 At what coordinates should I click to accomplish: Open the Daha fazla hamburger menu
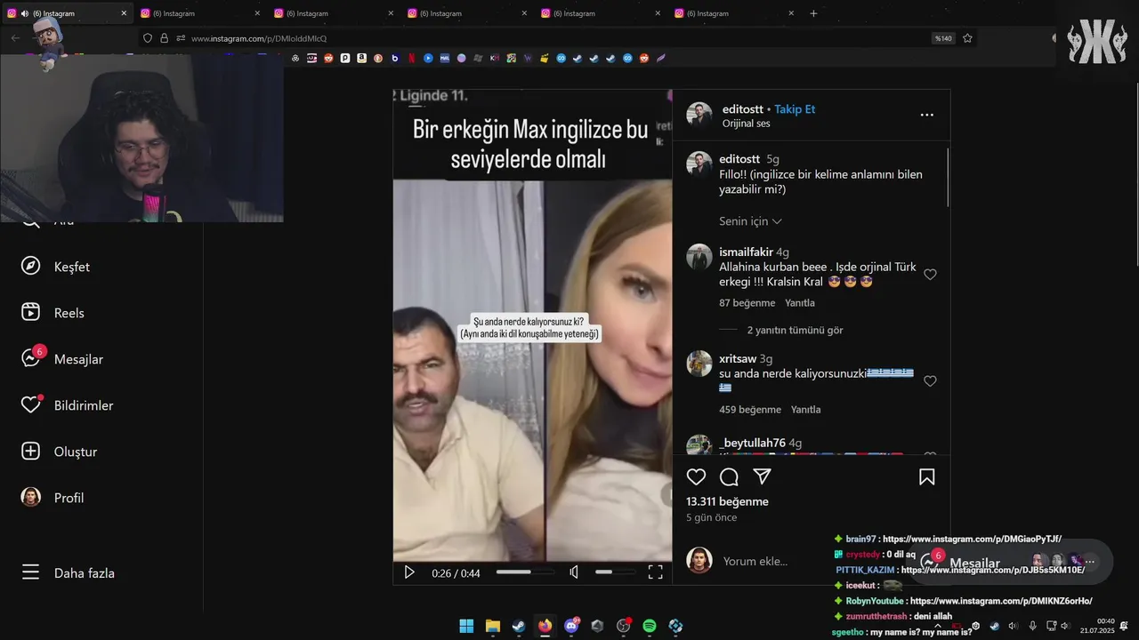(68, 573)
